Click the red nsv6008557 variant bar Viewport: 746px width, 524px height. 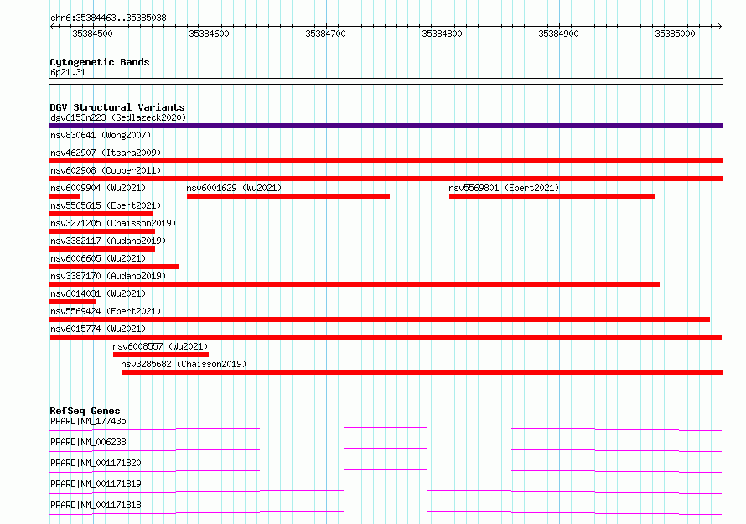[161, 355]
